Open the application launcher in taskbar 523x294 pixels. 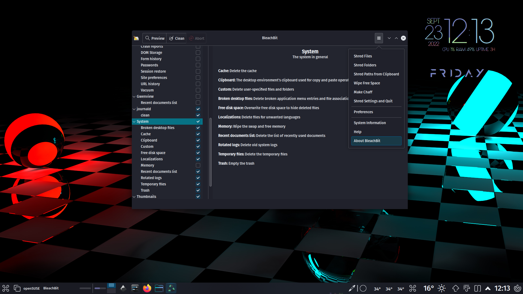click(6, 288)
